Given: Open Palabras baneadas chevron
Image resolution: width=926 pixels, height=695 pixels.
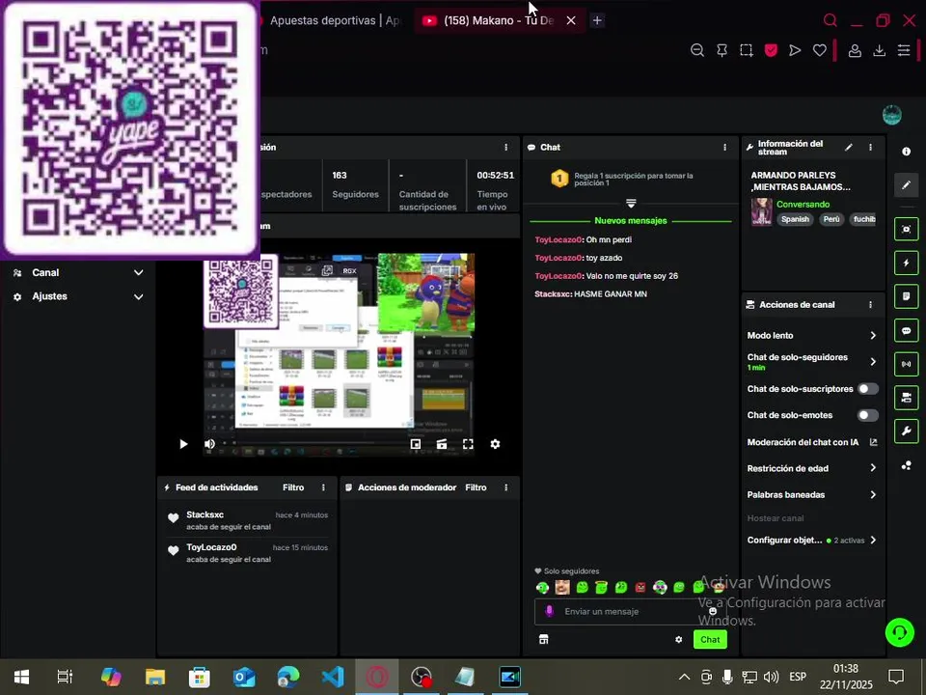Looking at the screenshot, I should [873, 494].
